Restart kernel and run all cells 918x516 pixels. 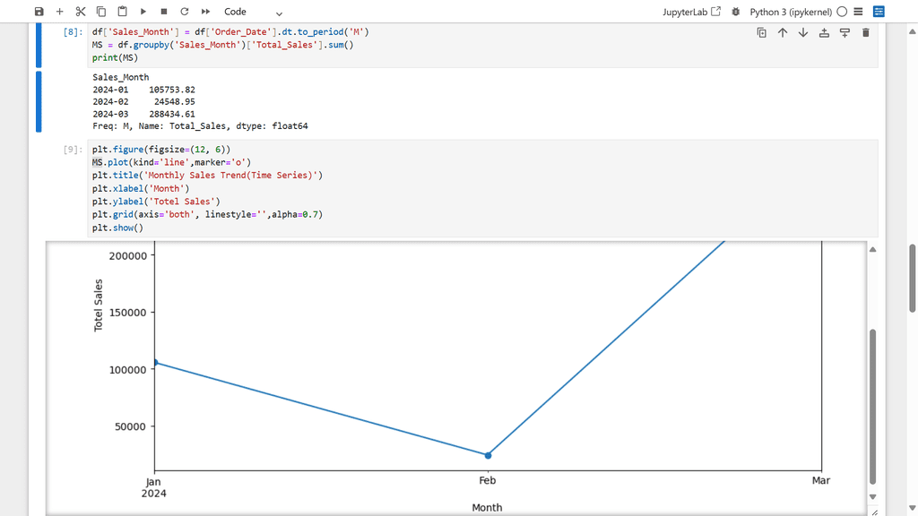205,12
